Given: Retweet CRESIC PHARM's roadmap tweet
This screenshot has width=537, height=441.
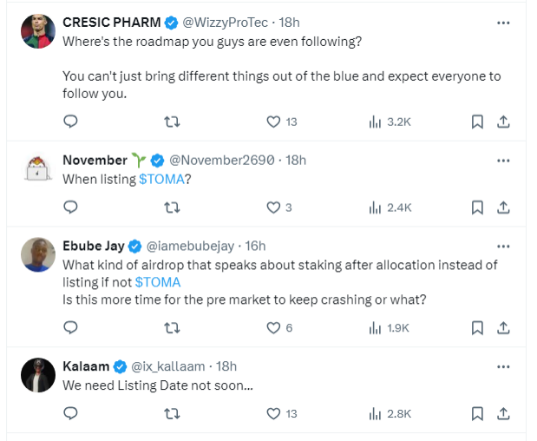Looking at the screenshot, I should pos(172,122).
